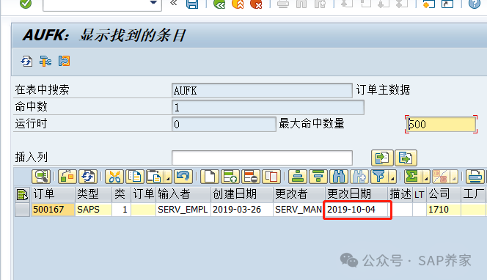Image resolution: width=487 pixels, height=280 pixels.
Task: Click the 更改日期 column header
Action: coord(356,194)
